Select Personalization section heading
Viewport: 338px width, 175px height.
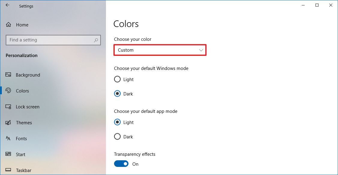(22, 55)
